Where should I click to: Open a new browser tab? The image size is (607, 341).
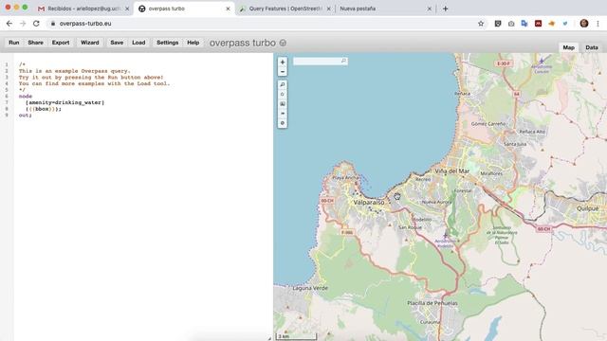point(445,9)
